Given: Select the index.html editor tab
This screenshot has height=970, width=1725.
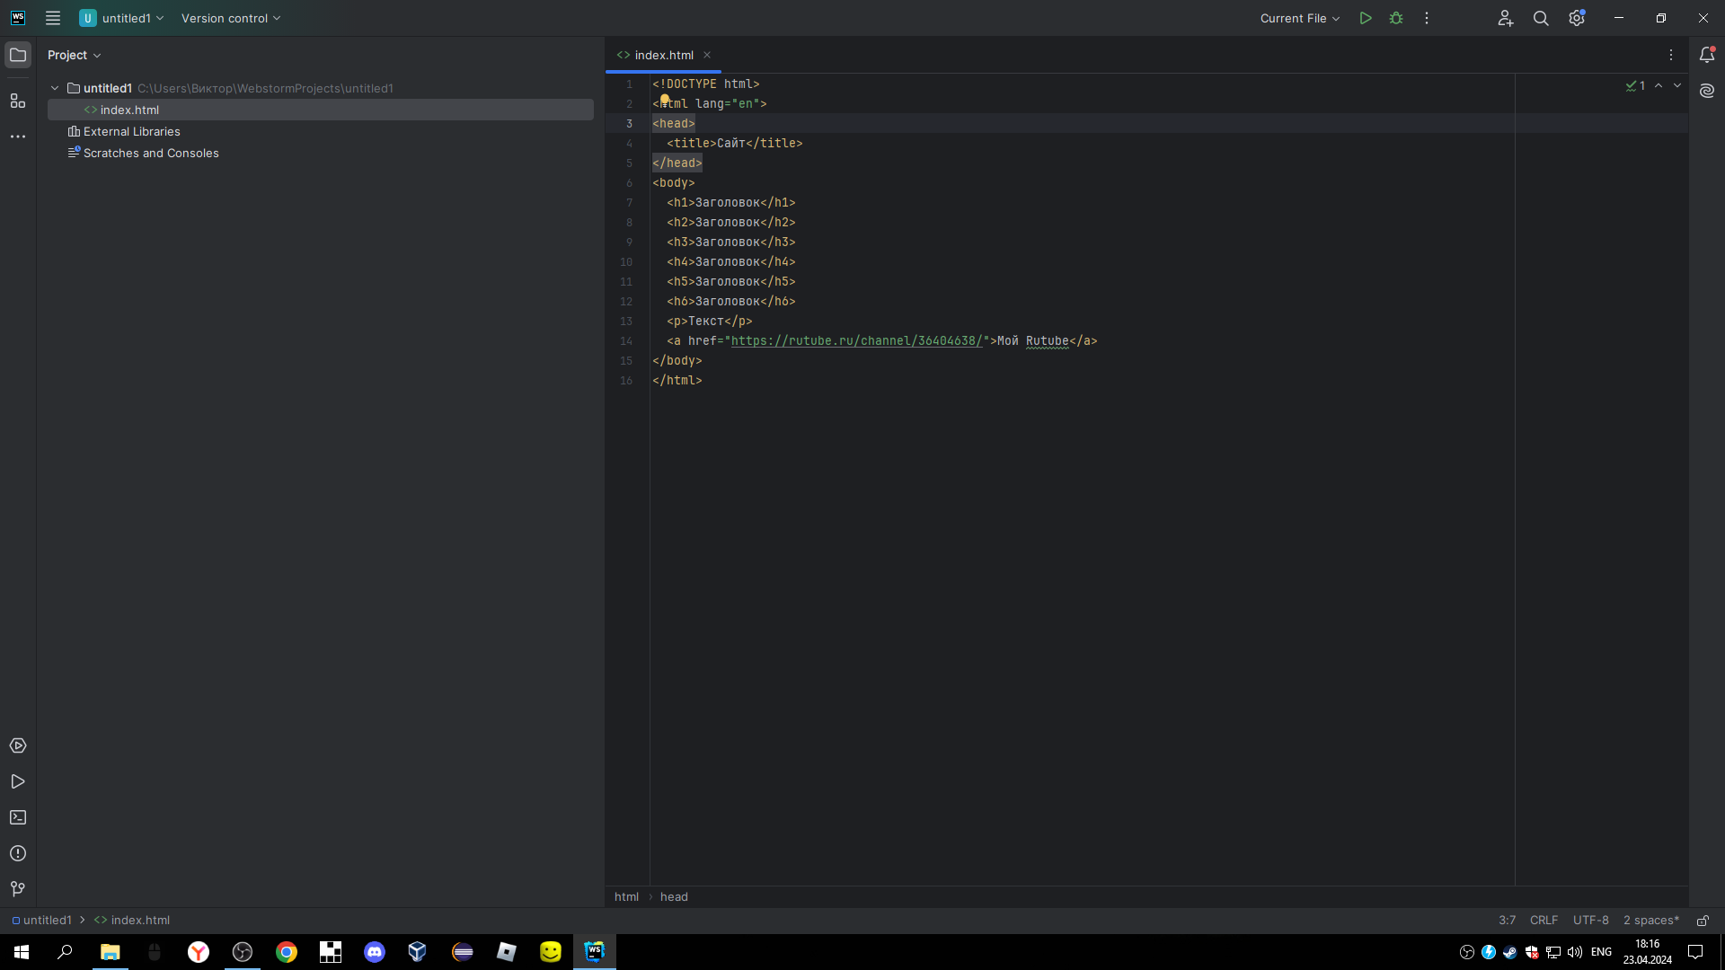Looking at the screenshot, I should pos(663,55).
